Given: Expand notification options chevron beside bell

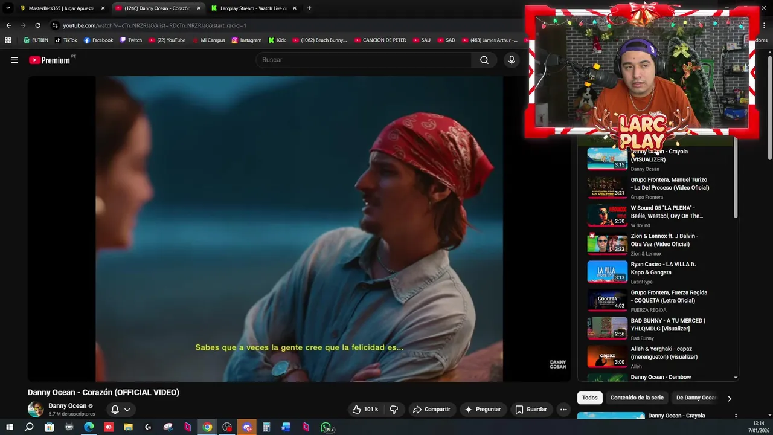Looking at the screenshot, I should pos(127,409).
